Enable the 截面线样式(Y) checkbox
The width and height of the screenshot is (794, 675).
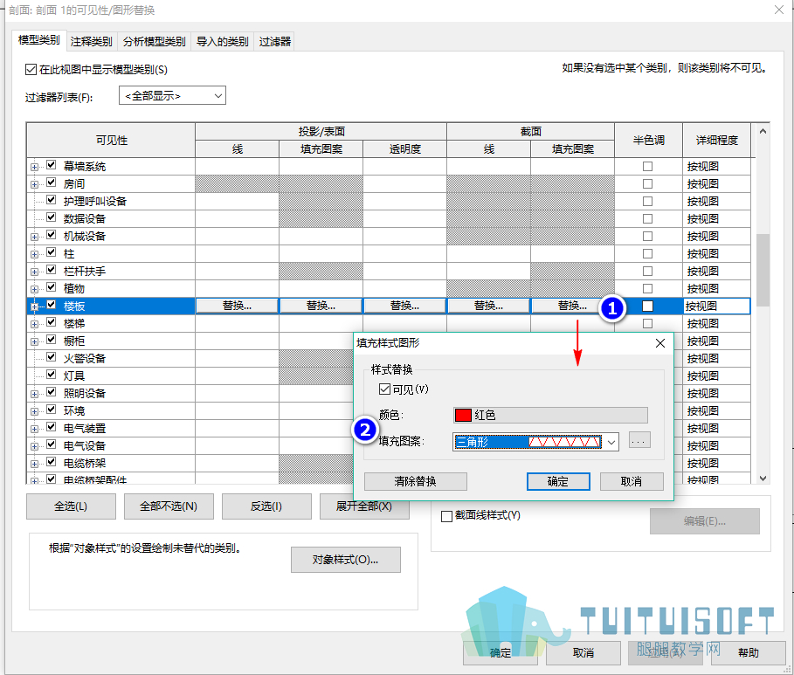(x=446, y=516)
